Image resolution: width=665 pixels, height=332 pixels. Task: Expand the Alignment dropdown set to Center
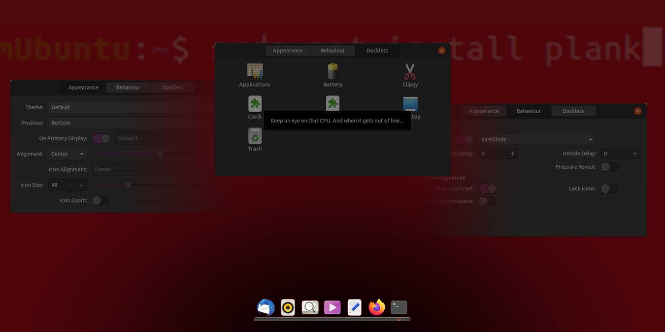pyautogui.click(x=67, y=153)
